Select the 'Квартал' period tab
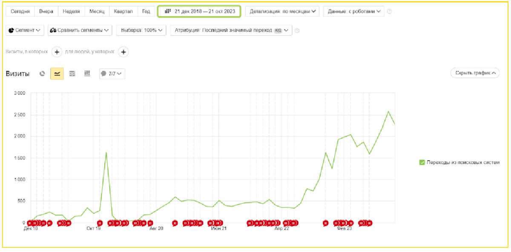This screenshot has width=511, height=252. [123, 11]
